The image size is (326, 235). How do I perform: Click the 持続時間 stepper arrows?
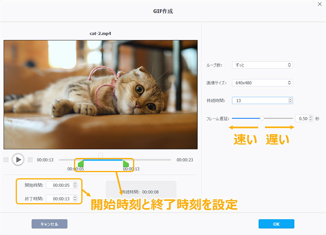click(x=290, y=100)
